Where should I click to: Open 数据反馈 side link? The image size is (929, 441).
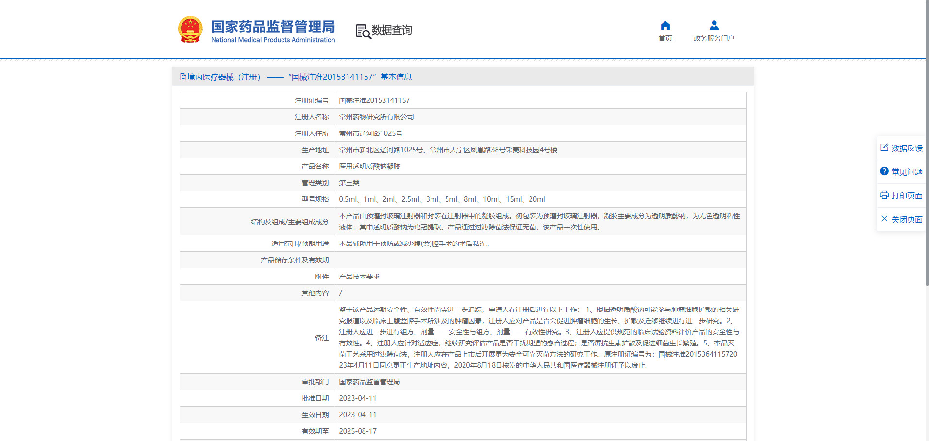[x=907, y=148]
